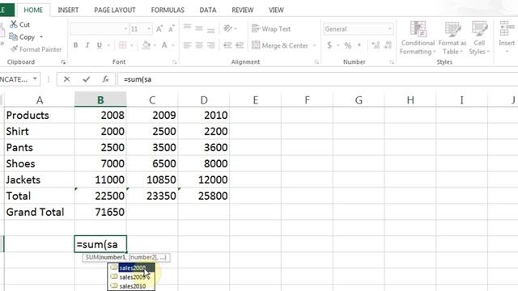
Task: Click the Orientation text angle icon
Action: point(227,29)
